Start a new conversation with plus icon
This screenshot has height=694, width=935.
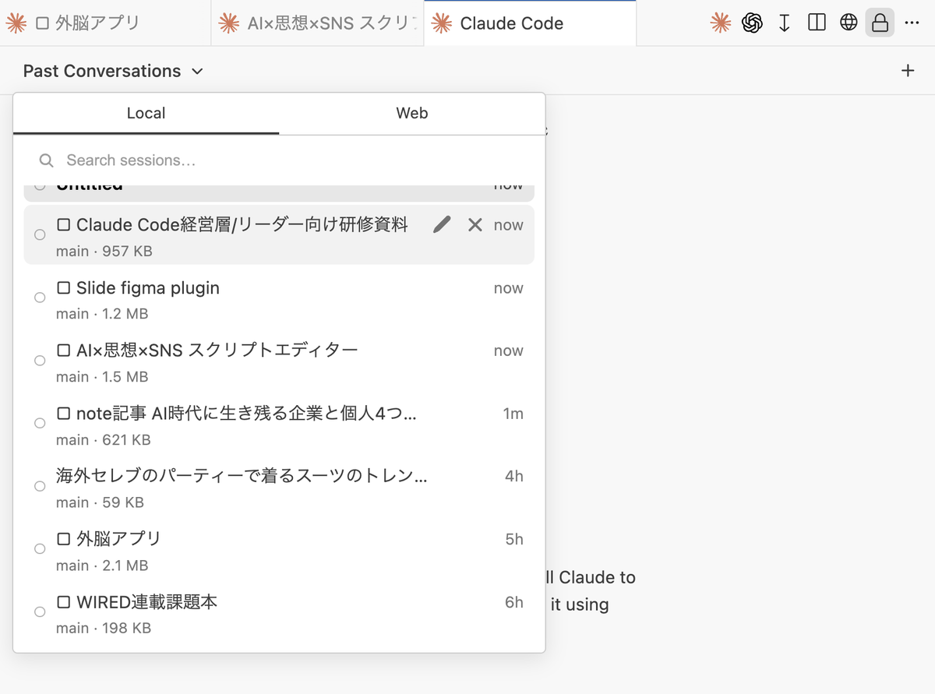pyautogui.click(x=908, y=71)
